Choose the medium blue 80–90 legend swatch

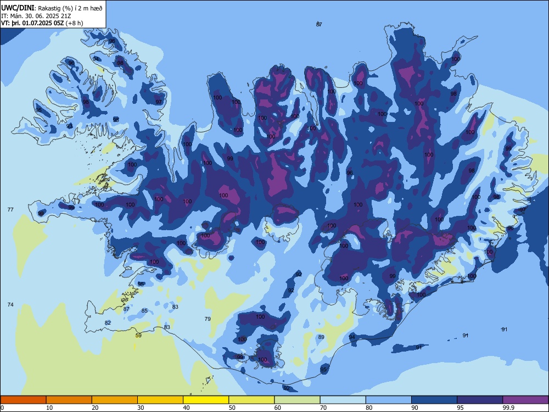click(389, 400)
